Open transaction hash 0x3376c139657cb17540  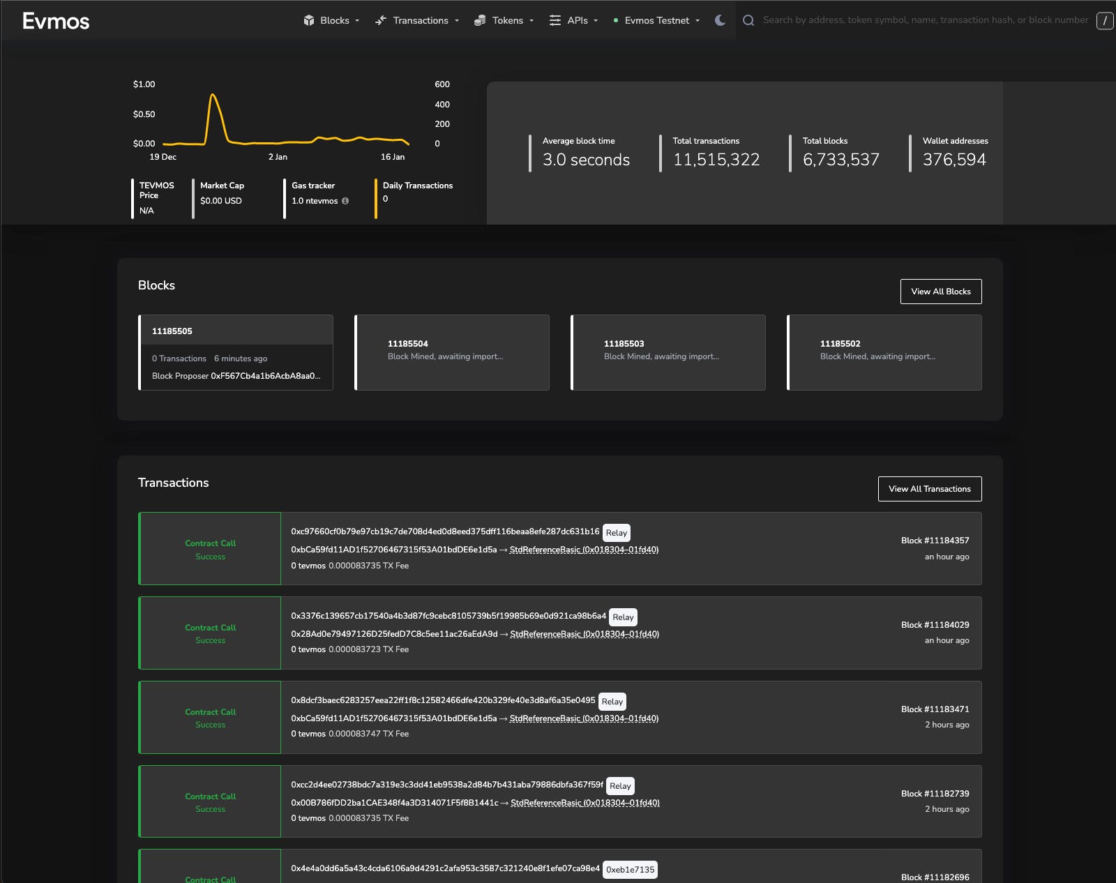point(448,616)
